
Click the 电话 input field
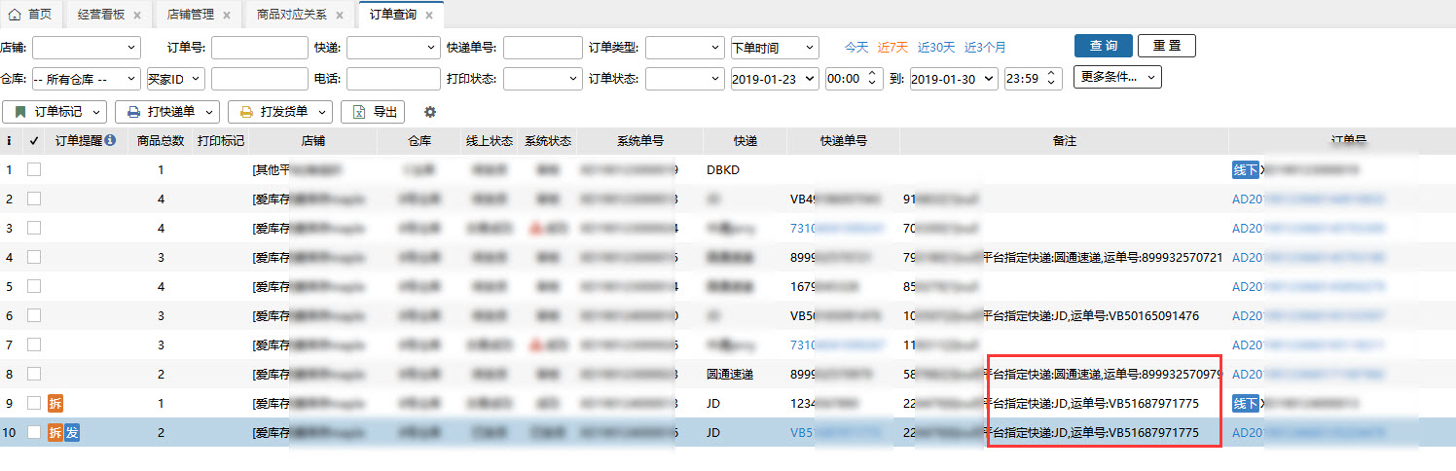pyautogui.click(x=393, y=79)
